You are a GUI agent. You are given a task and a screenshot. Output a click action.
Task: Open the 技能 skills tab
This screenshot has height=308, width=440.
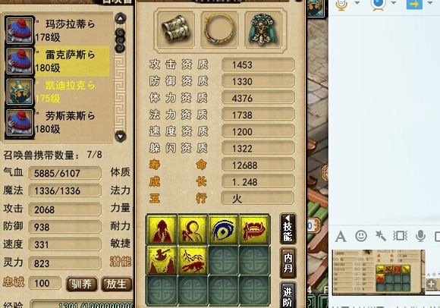coord(288,229)
